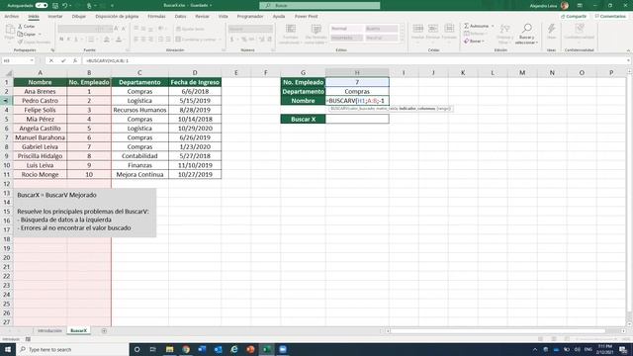
Task: Click the Ajustar texto button
Action: coord(190,29)
